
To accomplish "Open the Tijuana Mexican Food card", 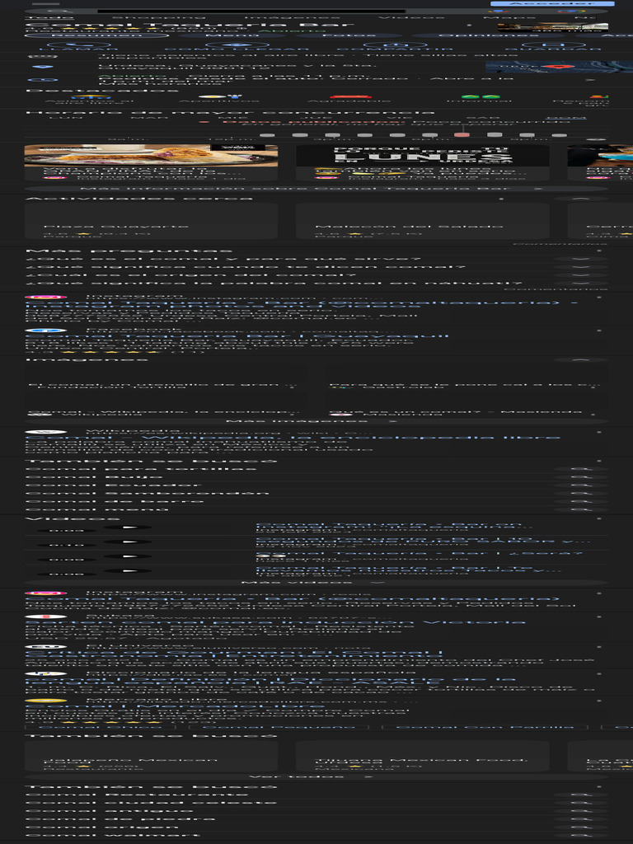I will click(x=423, y=757).
